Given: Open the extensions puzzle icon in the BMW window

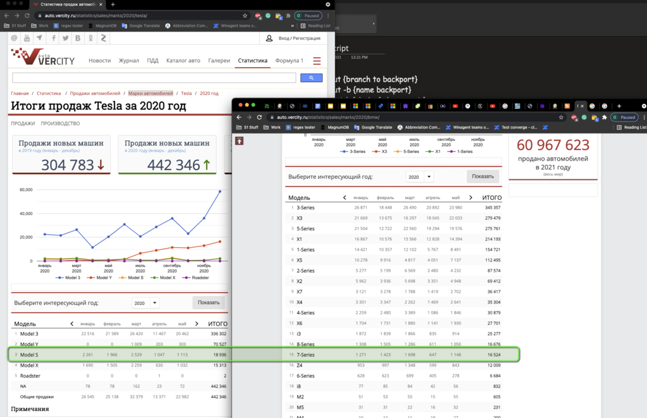Looking at the screenshot, I should click(x=605, y=117).
